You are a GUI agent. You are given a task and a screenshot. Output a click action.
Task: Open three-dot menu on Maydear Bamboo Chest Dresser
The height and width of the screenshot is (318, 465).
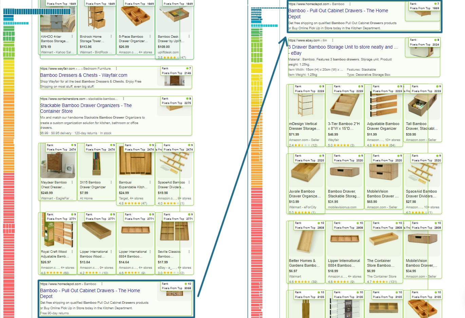click(x=72, y=182)
